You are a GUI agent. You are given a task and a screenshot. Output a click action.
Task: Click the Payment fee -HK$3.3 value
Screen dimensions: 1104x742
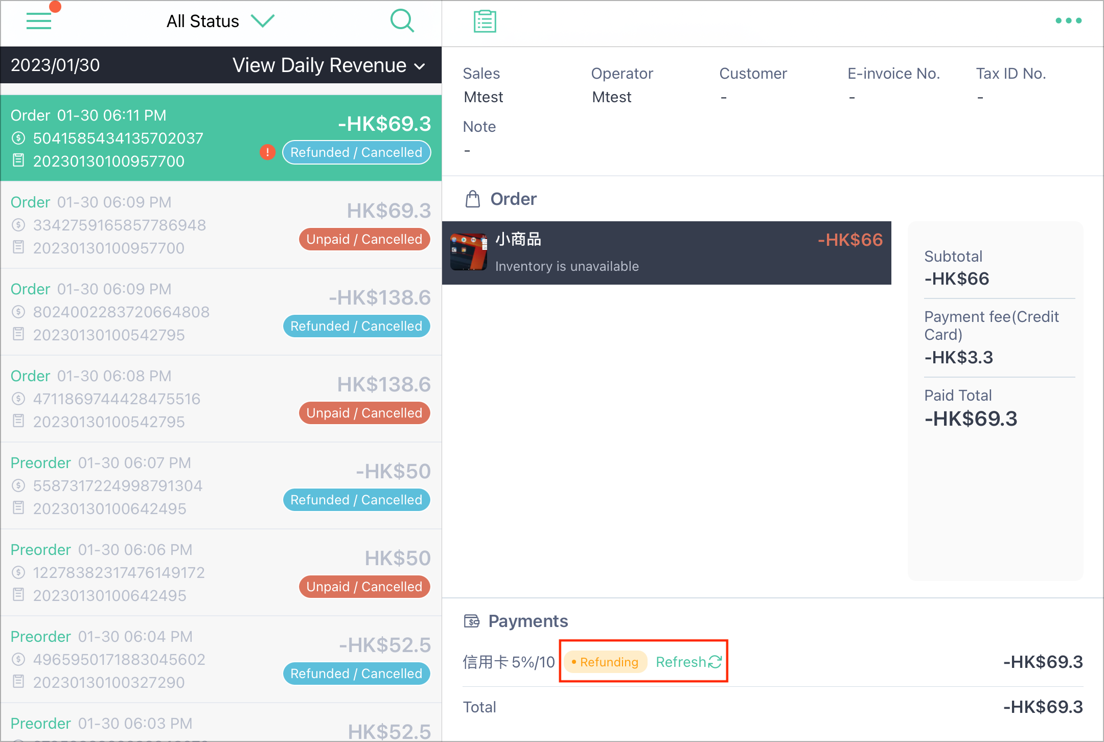[959, 357]
